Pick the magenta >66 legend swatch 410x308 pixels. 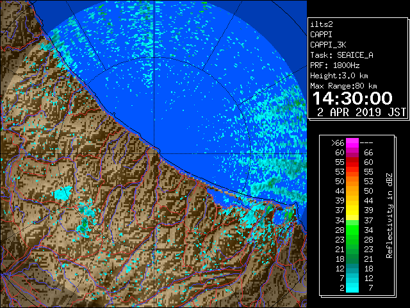pyautogui.click(x=352, y=143)
